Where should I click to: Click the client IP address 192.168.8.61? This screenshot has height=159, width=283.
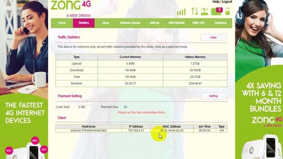[x=136, y=130]
